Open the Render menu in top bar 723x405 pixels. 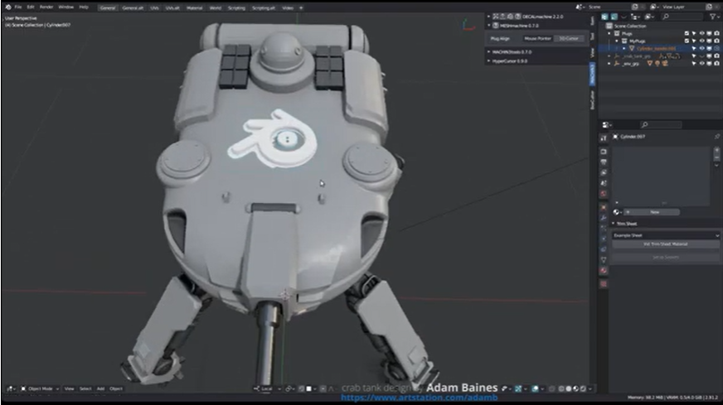[46, 7]
